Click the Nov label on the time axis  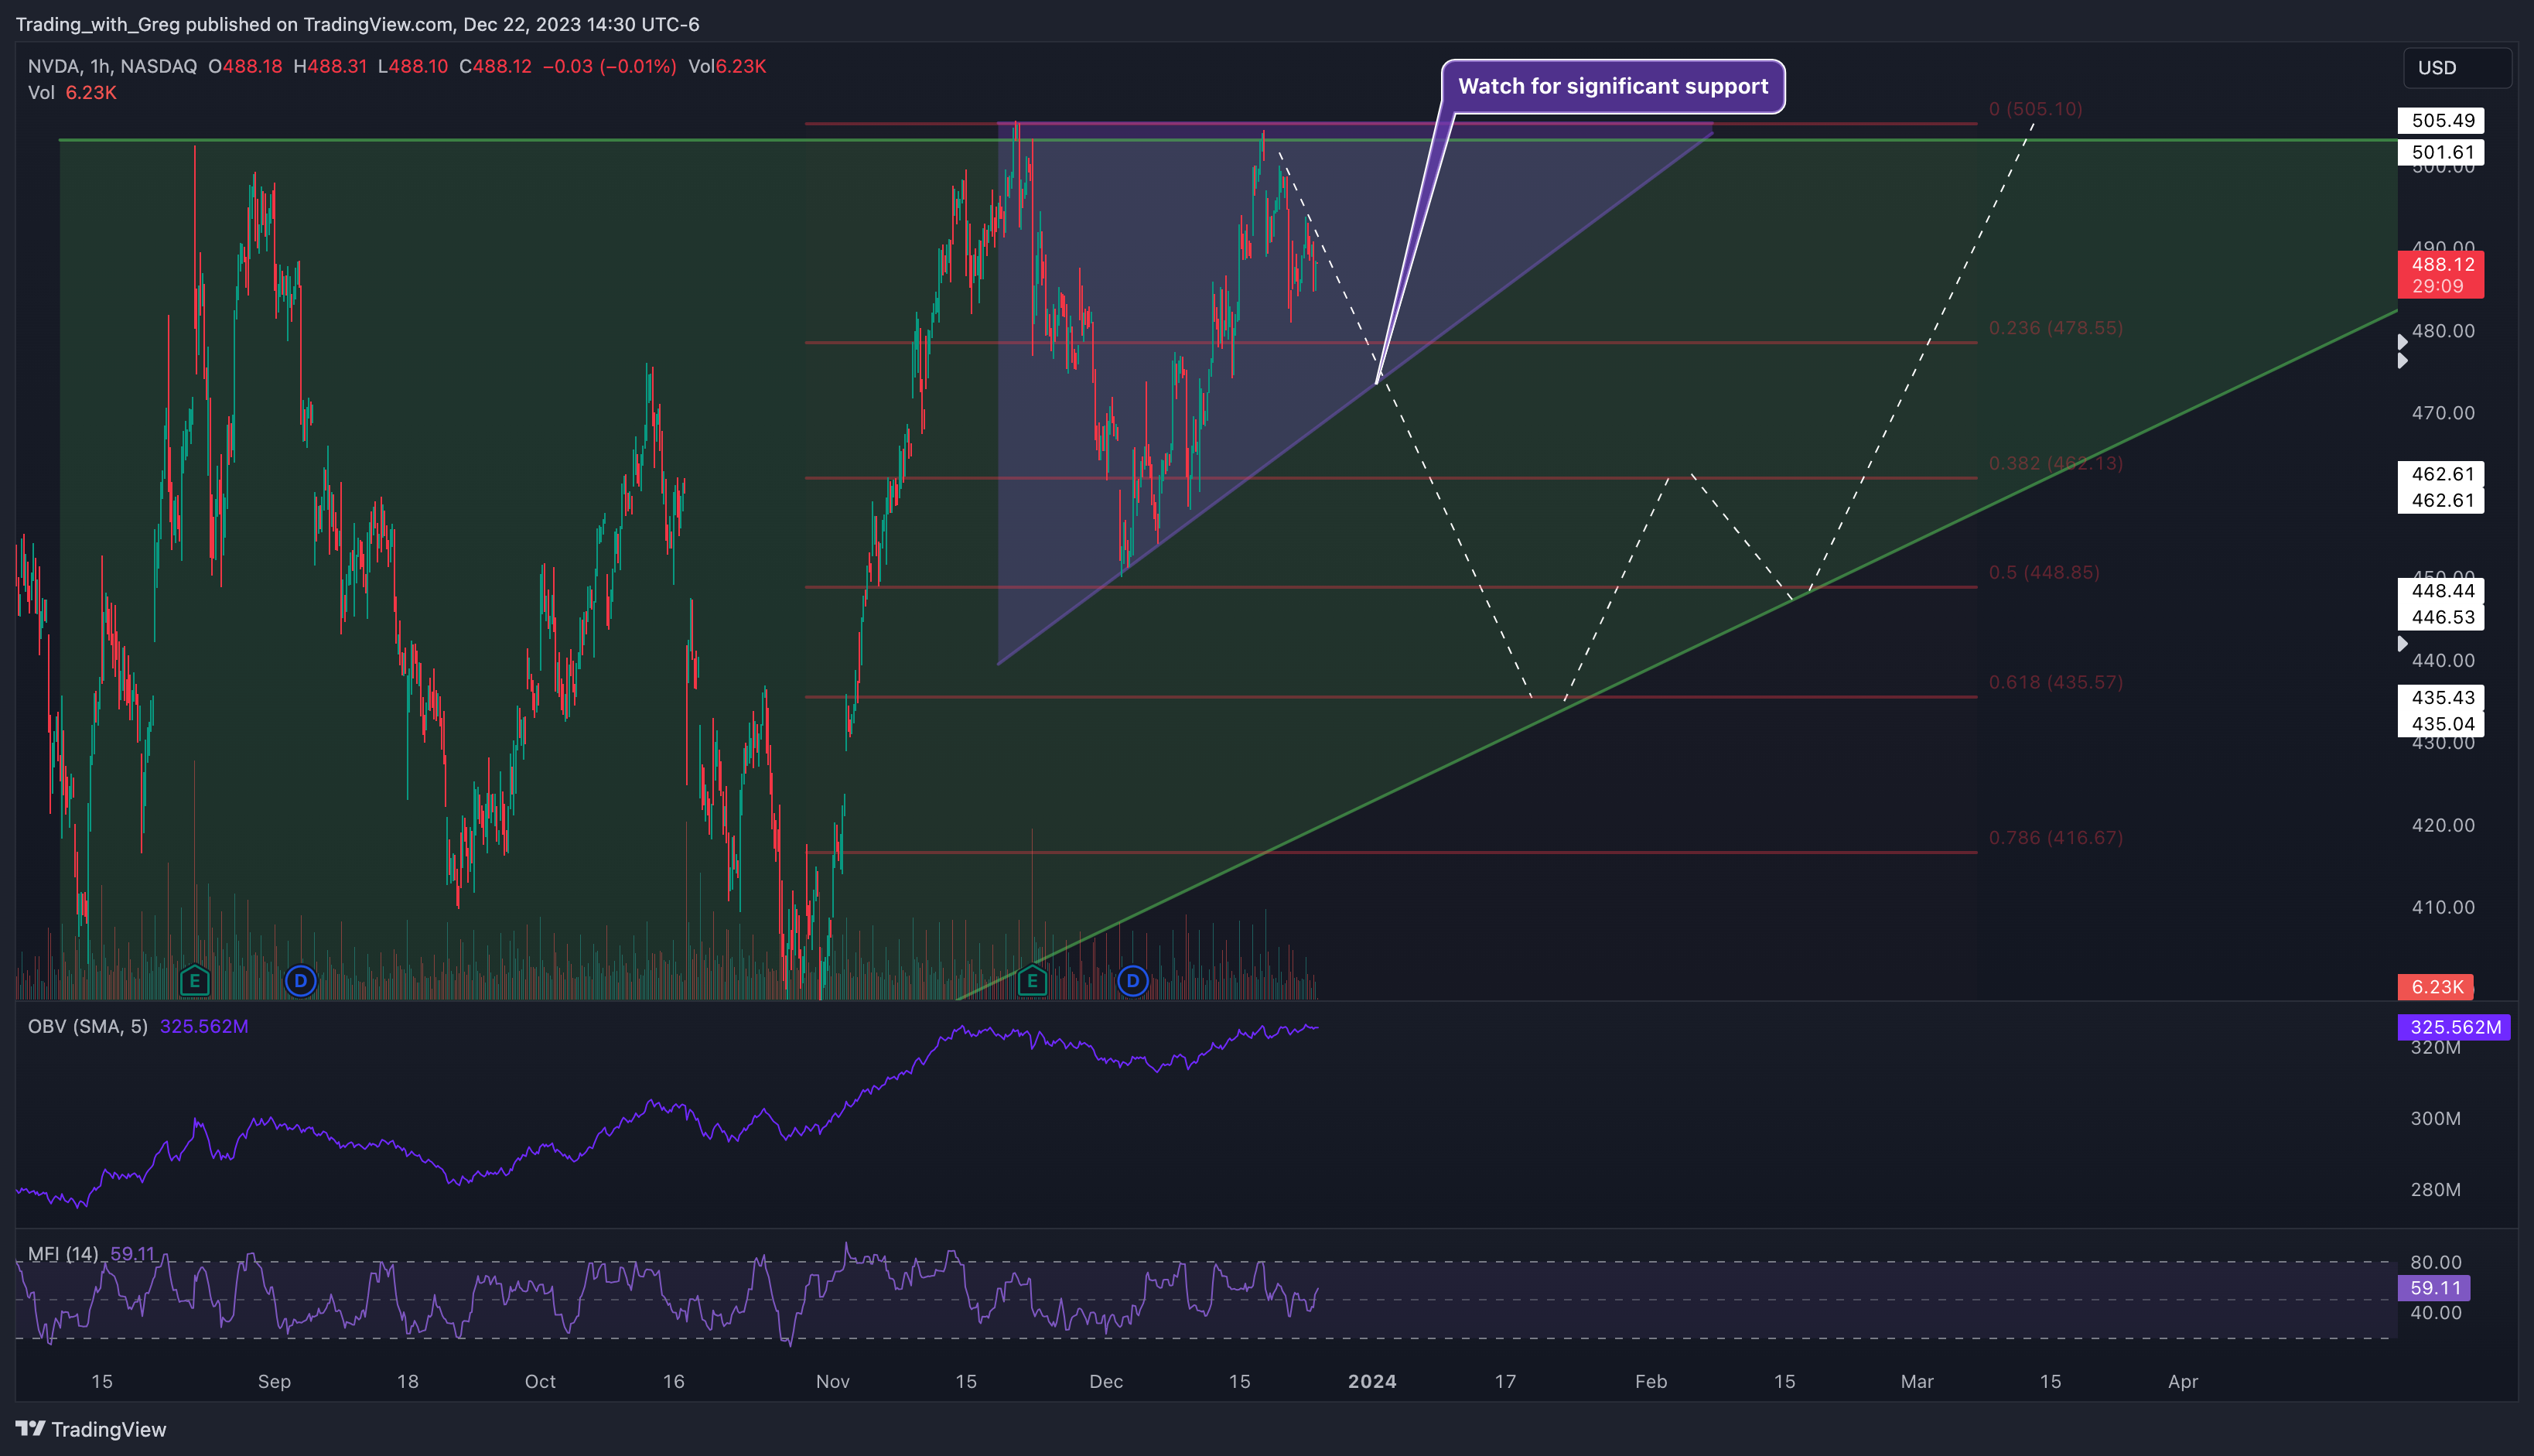click(832, 1381)
